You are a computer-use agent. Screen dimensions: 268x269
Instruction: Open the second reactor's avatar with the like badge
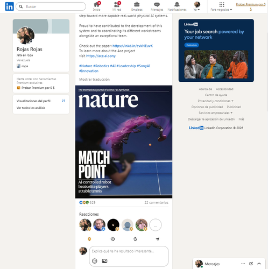(99, 225)
